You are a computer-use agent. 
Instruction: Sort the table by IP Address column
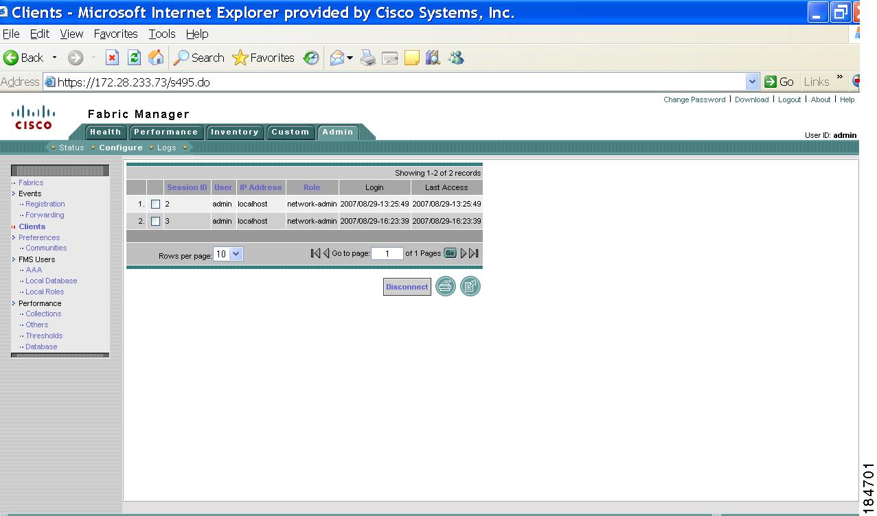point(260,187)
